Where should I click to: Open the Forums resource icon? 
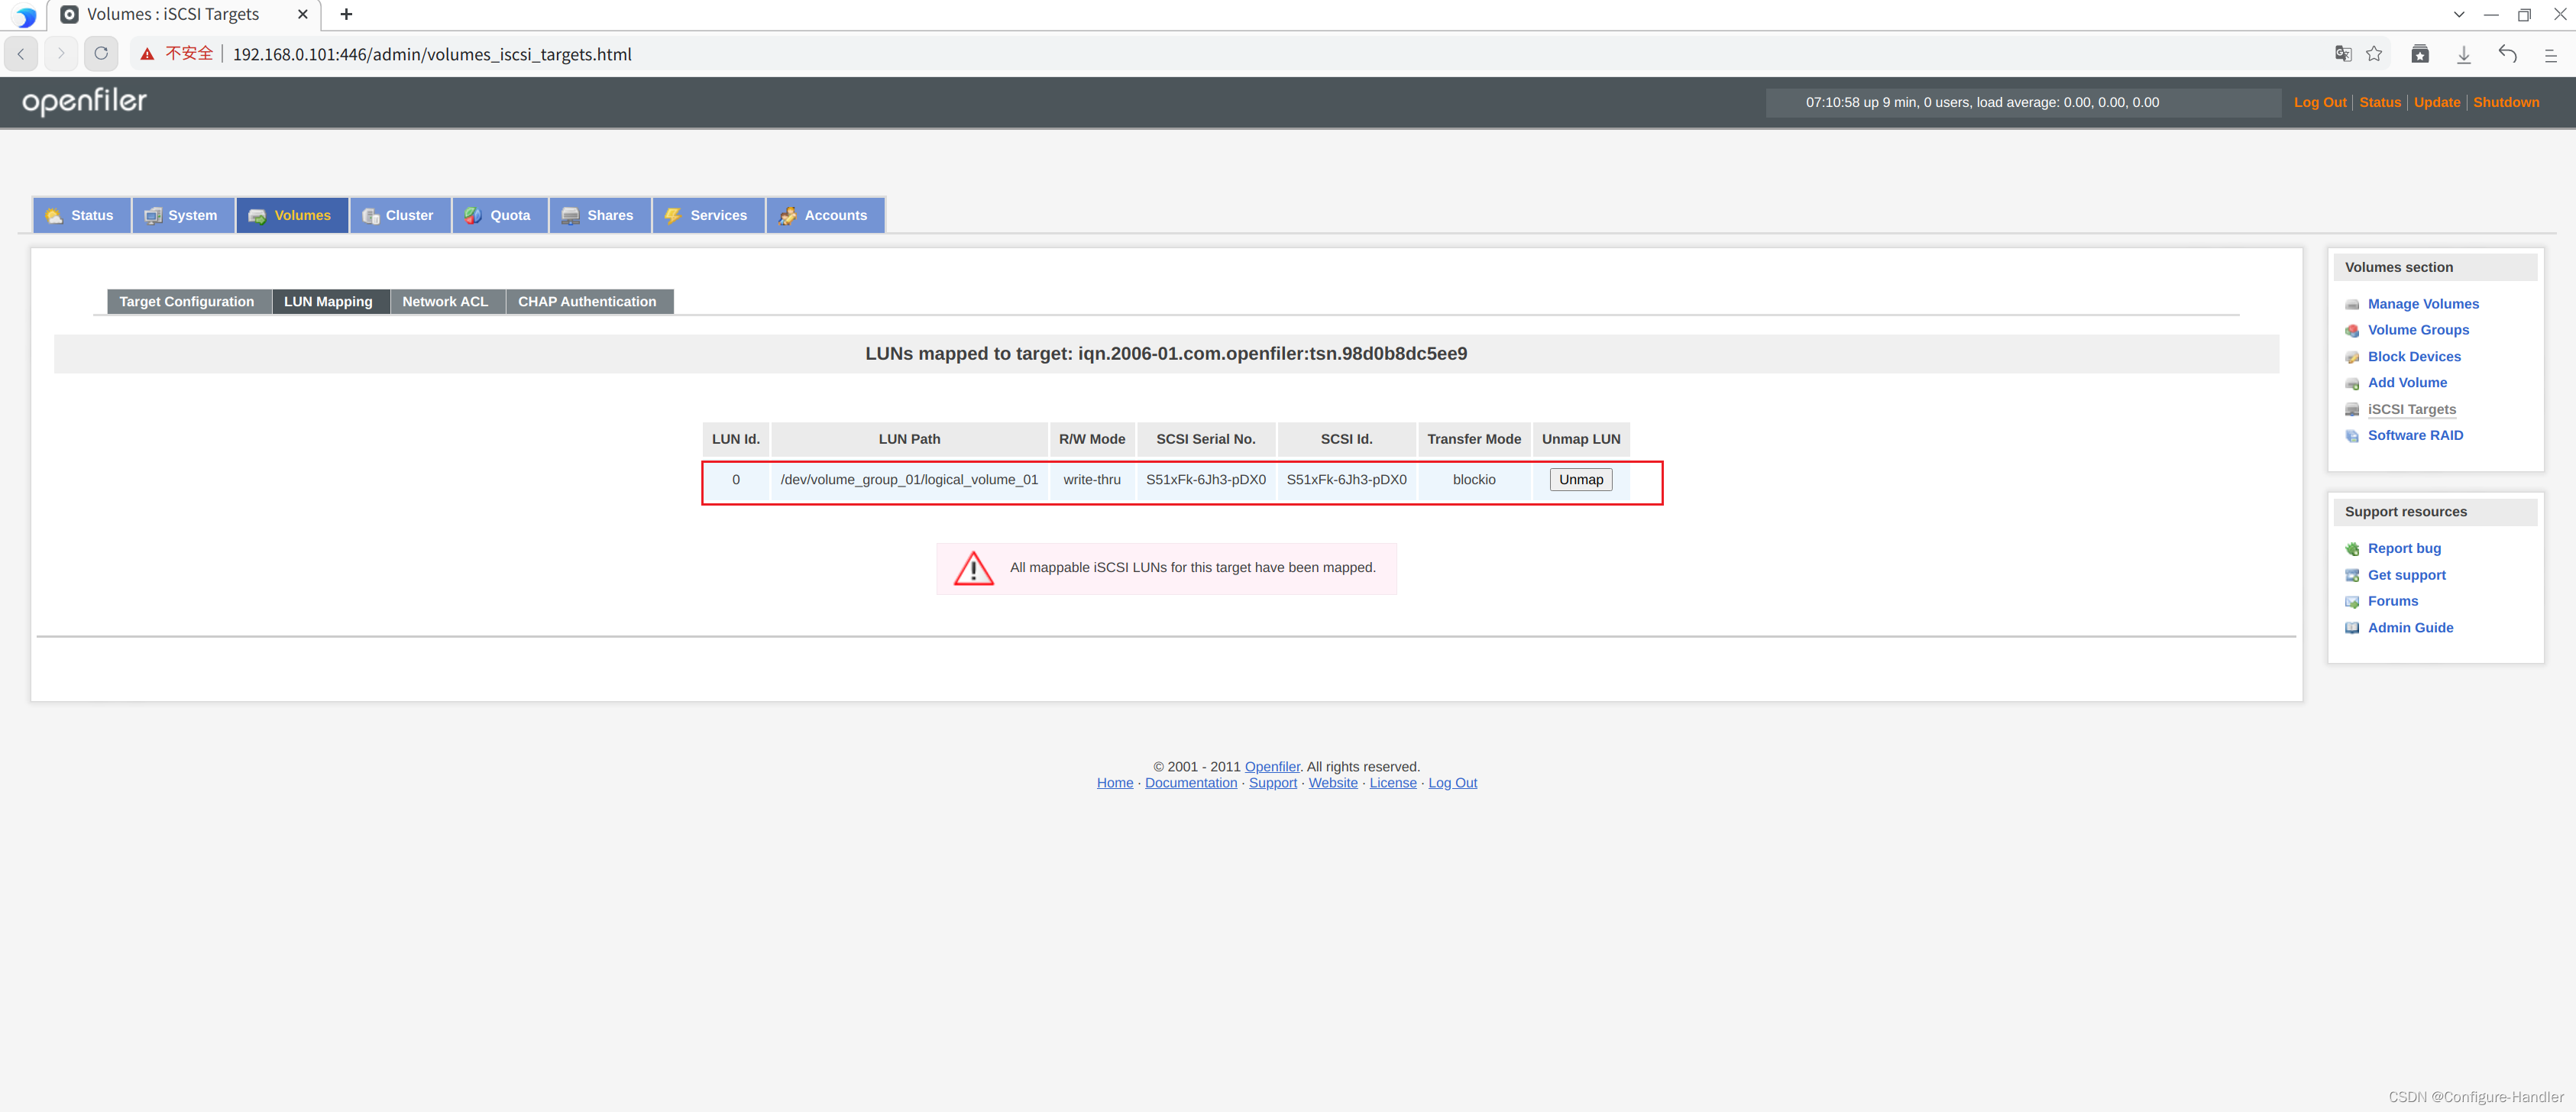(2353, 601)
